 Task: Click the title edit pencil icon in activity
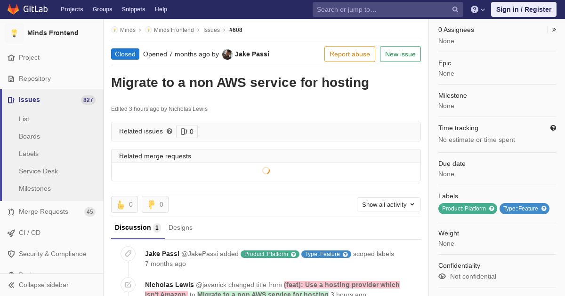click(x=128, y=285)
